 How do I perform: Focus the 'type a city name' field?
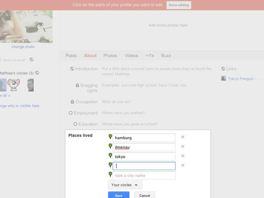144,176
